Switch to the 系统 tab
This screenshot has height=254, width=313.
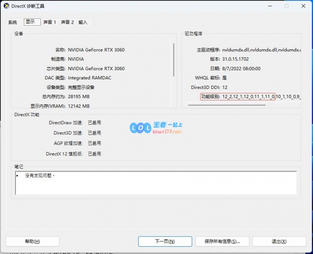(13, 22)
